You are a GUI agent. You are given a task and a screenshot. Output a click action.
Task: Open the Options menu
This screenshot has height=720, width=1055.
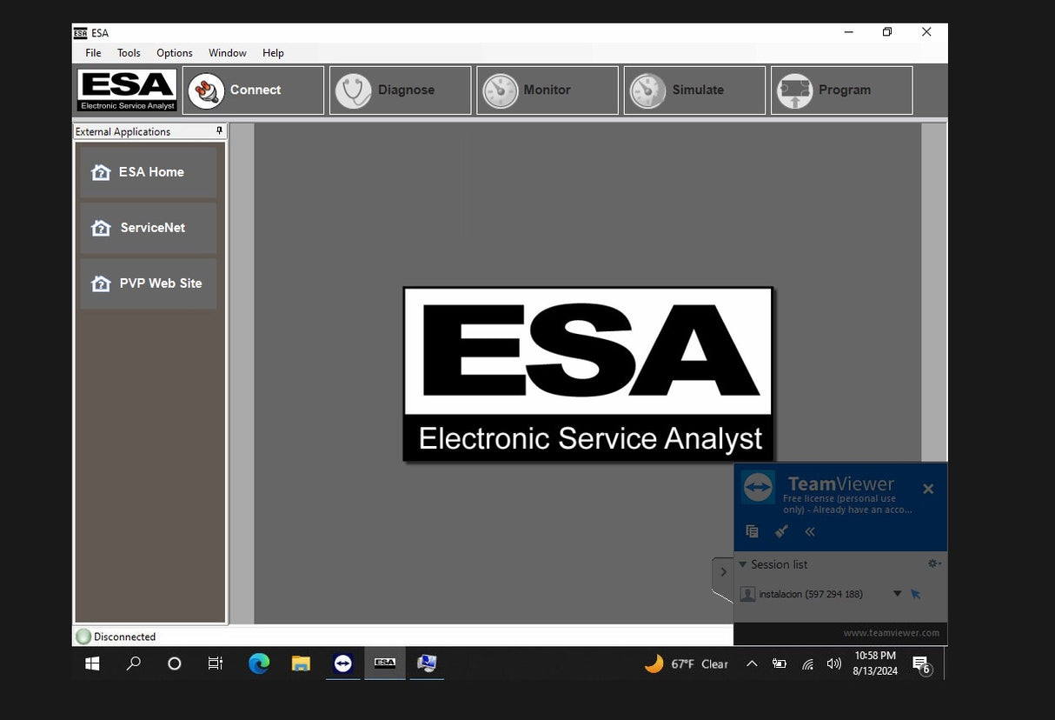[174, 53]
